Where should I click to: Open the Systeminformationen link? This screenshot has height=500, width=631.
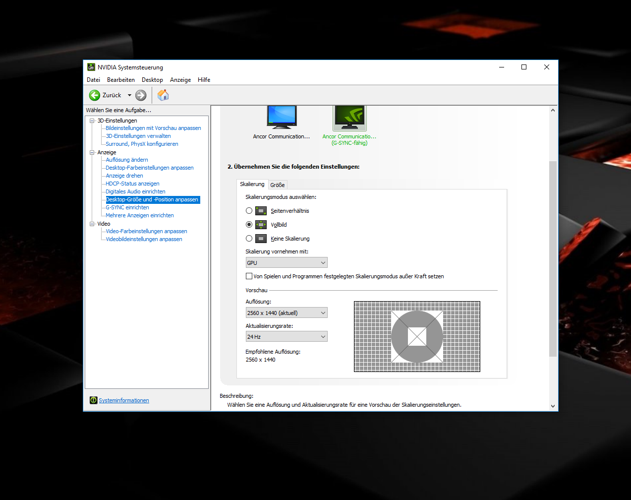(124, 400)
